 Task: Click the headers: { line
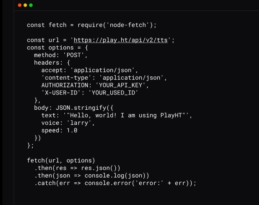point(52,63)
